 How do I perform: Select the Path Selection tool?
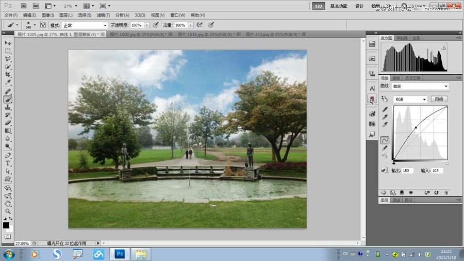click(8, 171)
